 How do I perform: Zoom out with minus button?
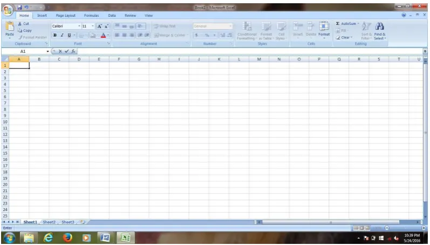(x=387, y=228)
